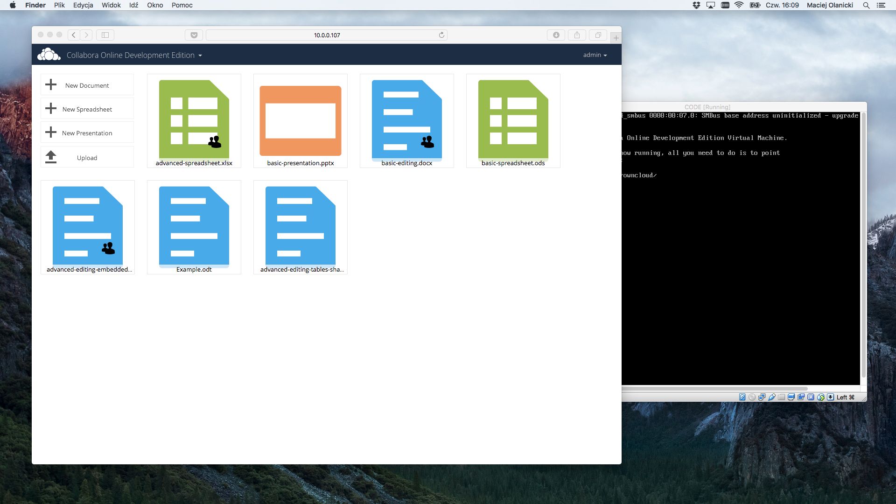Reload the page in Safari
The width and height of the screenshot is (896, 504).
(441, 35)
